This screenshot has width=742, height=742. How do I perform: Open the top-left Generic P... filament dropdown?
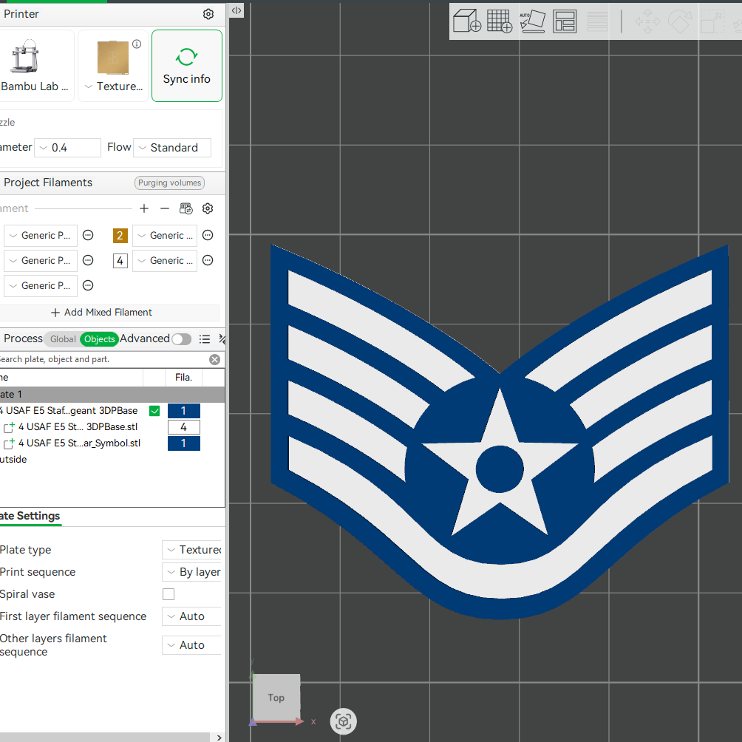pos(41,235)
